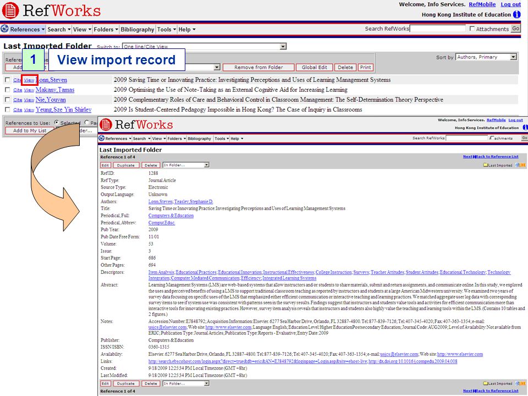
Task: Open the Computers & Education periodical link
Action: point(171,216)
